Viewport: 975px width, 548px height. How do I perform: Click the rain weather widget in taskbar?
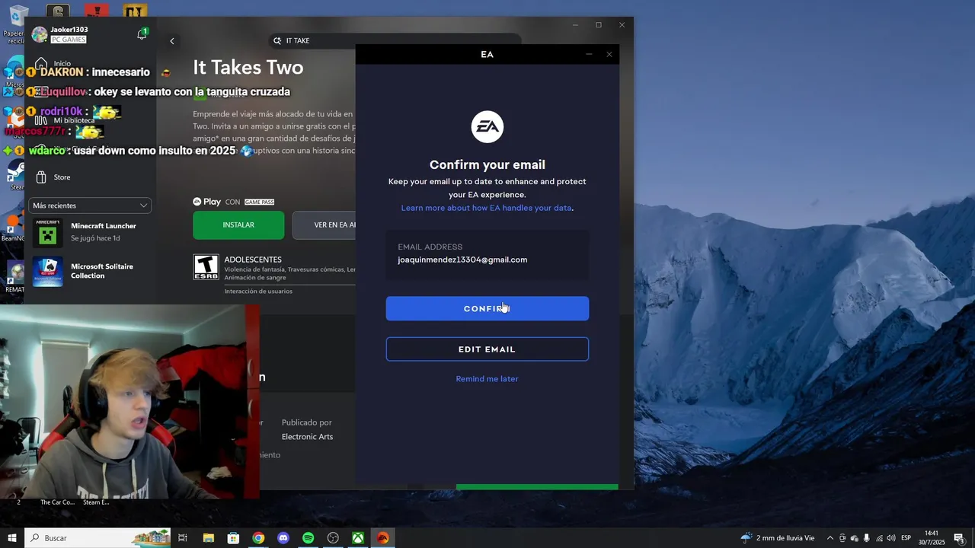(x=777, y=538)
